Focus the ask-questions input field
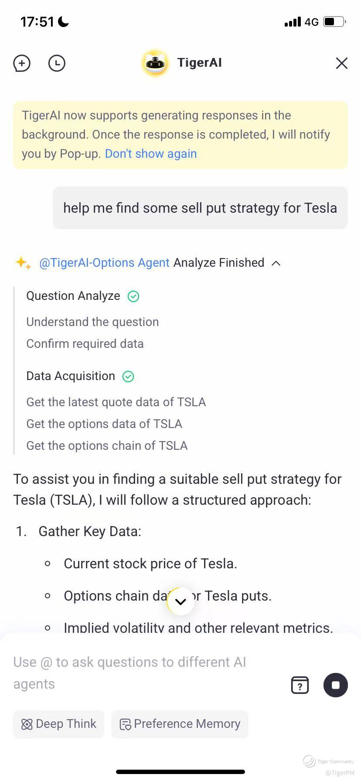 click(x=144, y=673)
